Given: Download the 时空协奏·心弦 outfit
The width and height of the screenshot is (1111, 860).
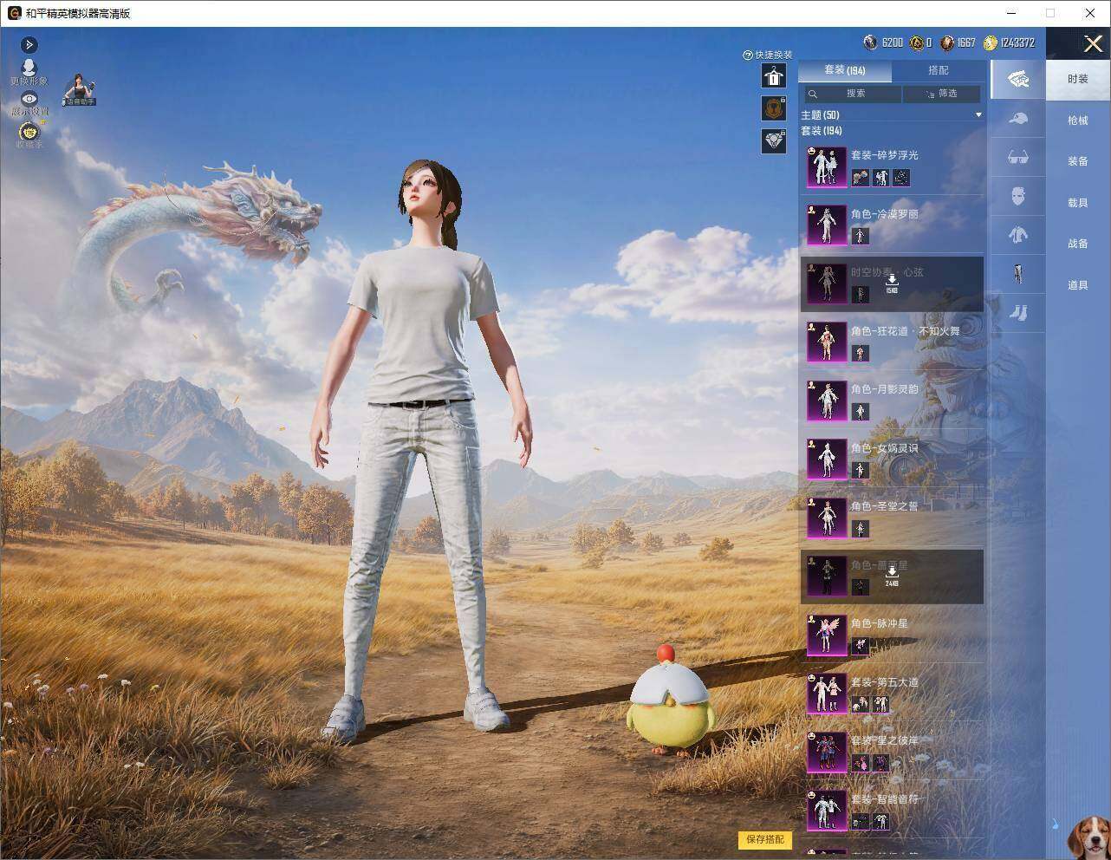Looking at the screenshot, I should click(892, 283).
